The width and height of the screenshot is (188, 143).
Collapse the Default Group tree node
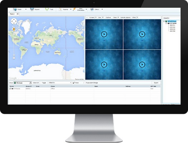[164, 21]
